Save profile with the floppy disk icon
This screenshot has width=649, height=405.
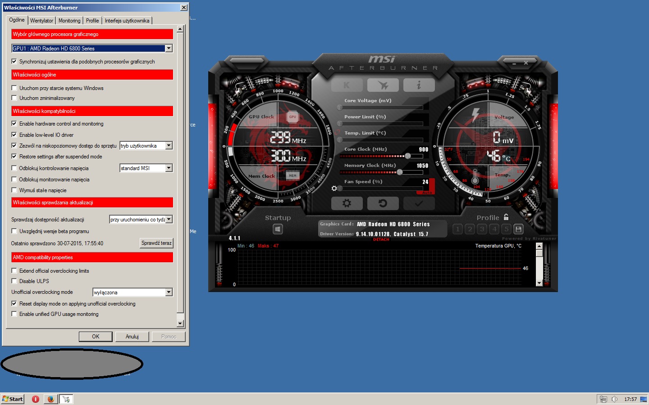pyautogui.click(x=519, y=229)
